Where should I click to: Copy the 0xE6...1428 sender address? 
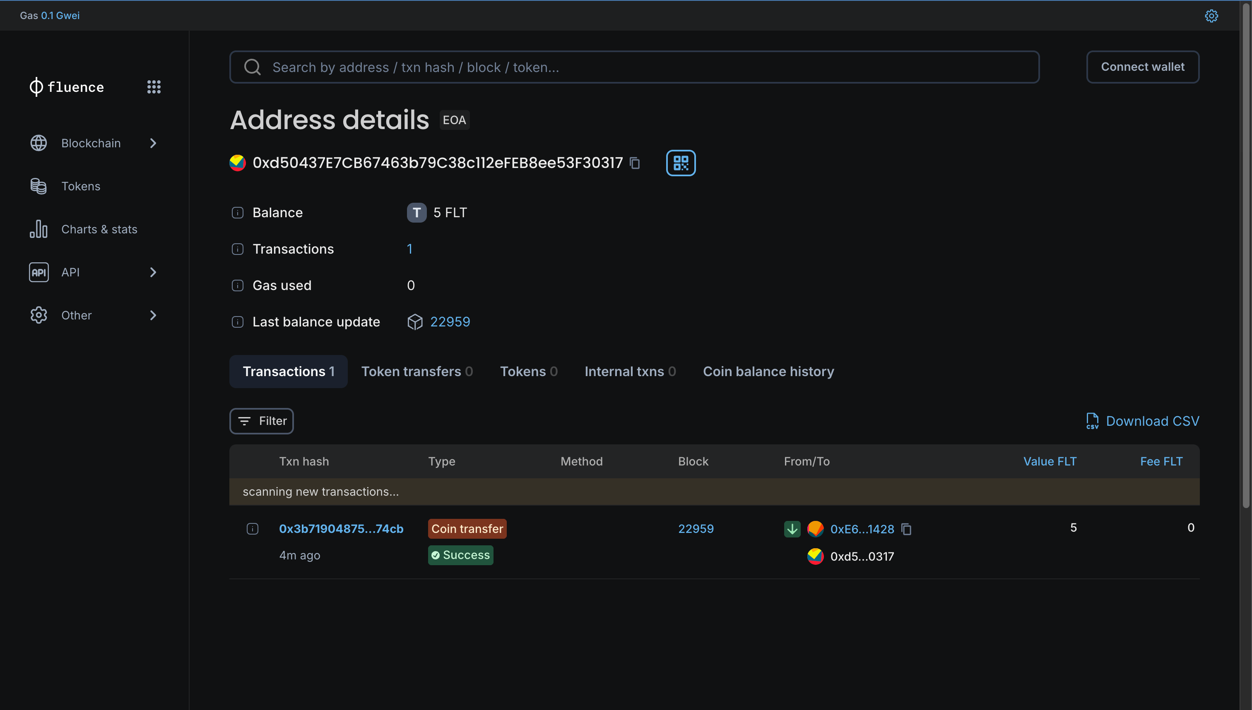tap(907, 529)
